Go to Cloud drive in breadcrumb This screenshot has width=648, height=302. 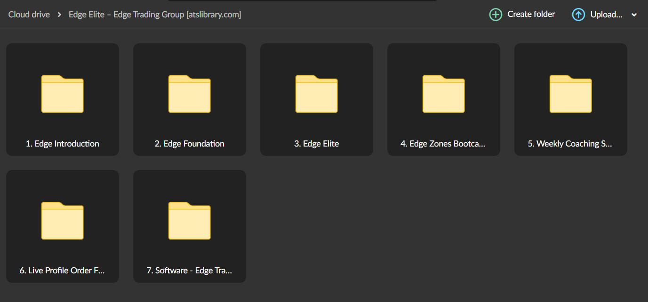click(29, 15)
